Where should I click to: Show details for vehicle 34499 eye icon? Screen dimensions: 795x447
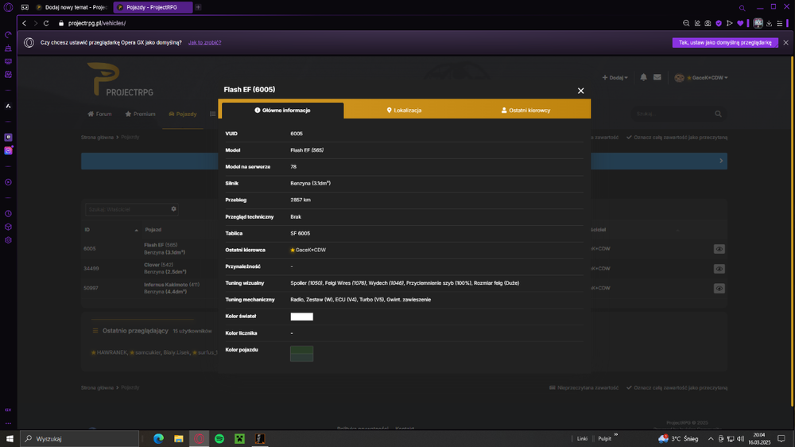(x=719, y=269)
